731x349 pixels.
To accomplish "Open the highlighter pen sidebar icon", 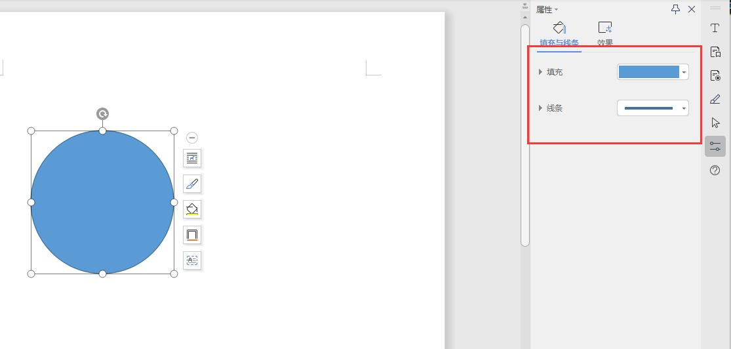I will [x=715, y=99].
